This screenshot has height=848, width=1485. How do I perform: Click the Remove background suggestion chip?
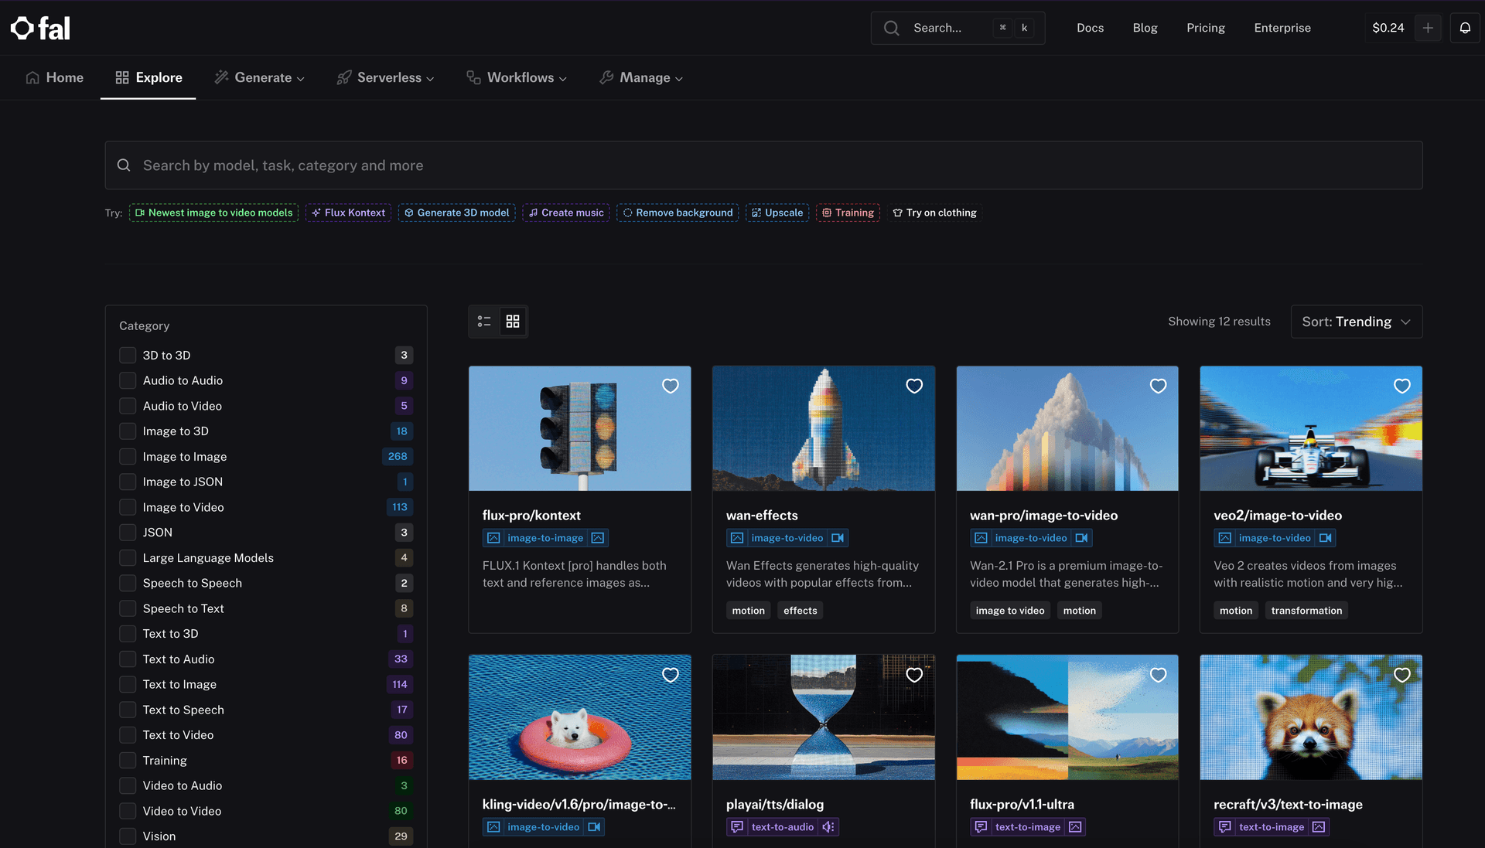coord(678,213)
